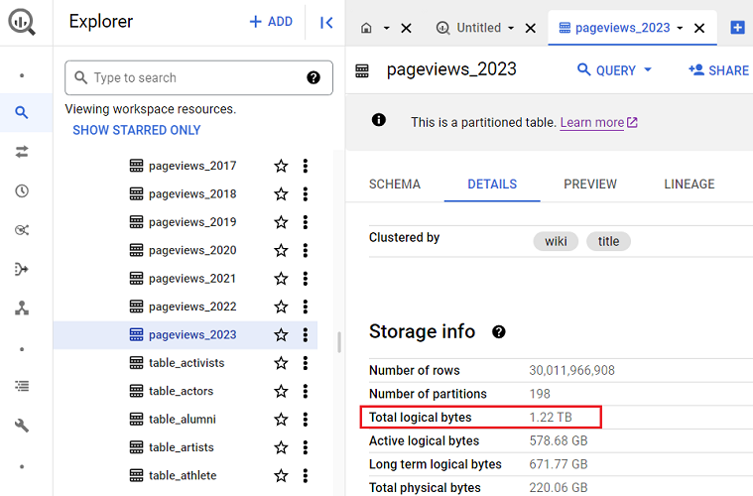Close the pageviews_2023 tab
This screenshot has width=753, height=496.
699,29
